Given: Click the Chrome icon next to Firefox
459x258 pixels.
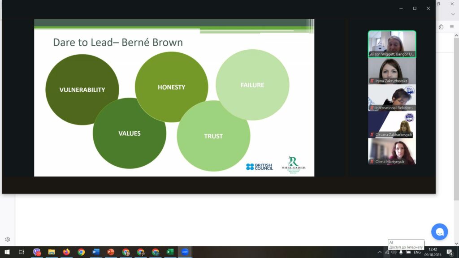Looking at the screenshot, I should [x=81, y=252].
